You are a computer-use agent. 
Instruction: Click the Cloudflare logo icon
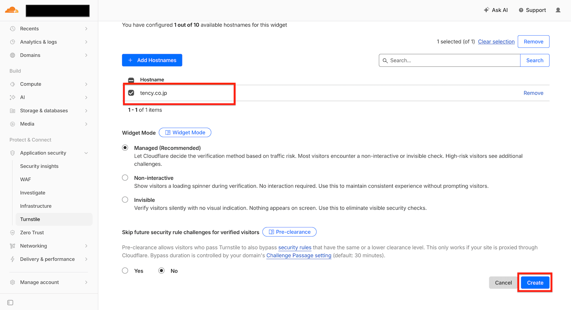point(12,10)
